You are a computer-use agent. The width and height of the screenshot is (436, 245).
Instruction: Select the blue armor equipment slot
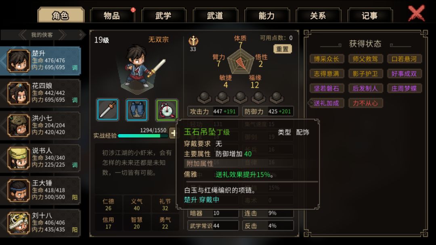tap(137, 110)
